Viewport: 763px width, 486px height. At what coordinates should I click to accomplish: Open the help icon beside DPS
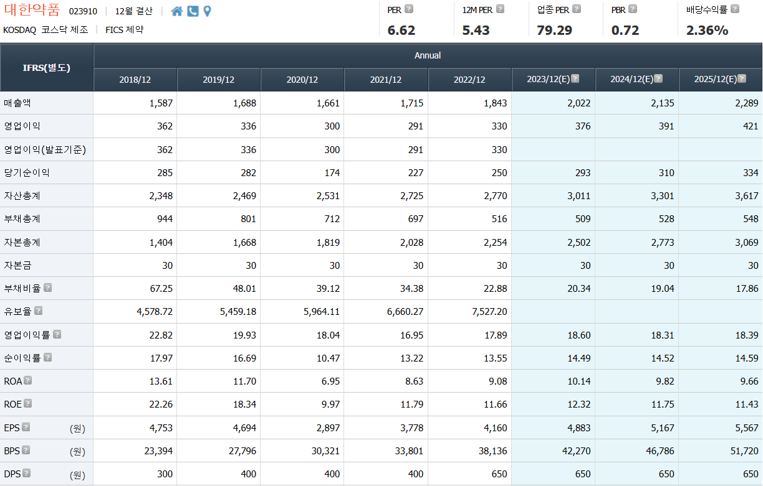(x=26, y=474)
